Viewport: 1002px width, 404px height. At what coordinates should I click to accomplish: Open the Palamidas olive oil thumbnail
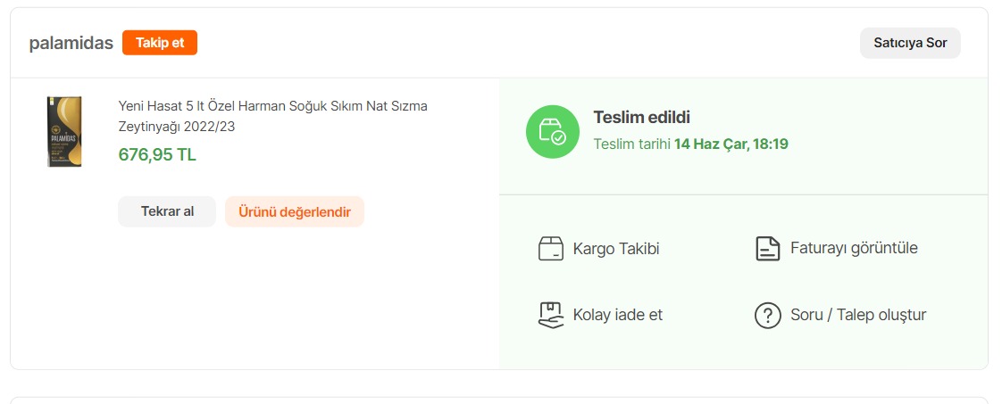[x=64, y=131]
